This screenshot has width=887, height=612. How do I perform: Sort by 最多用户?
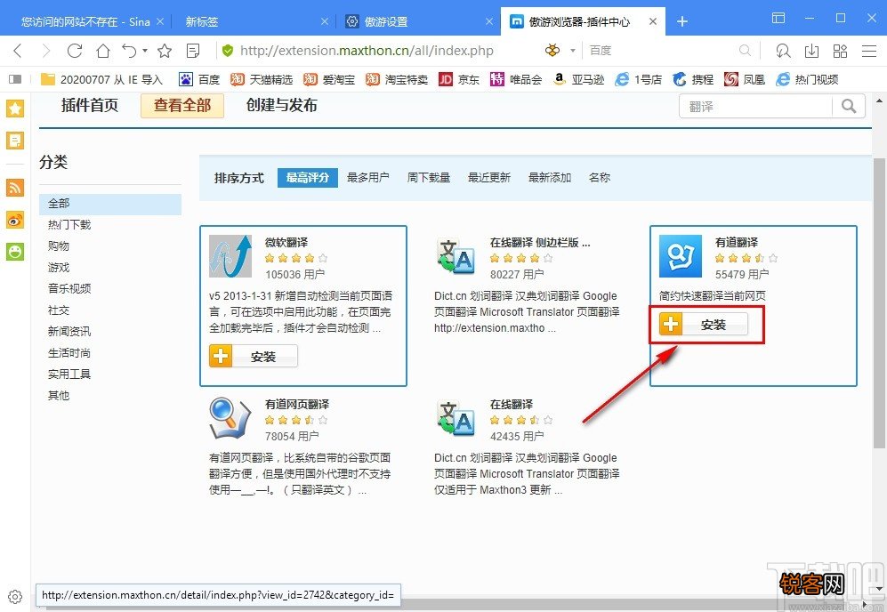368,178
